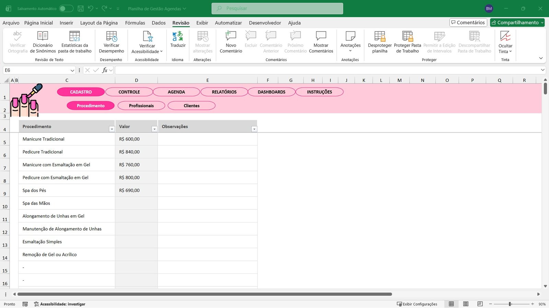Screen dimensions: 549x308
Task: Switch to Page Layout view in status bar
Action: (x=466, y=304)
